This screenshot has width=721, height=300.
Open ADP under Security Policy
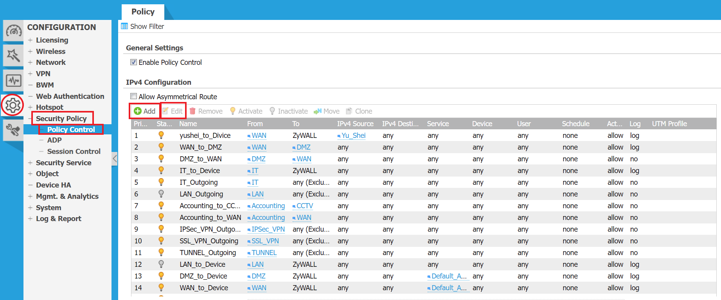[54, 140]
